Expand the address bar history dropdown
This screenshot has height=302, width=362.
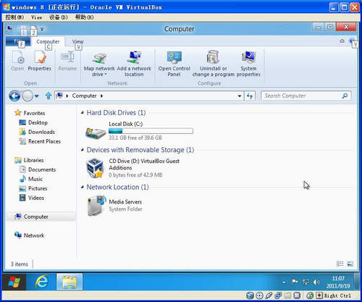[x=240, y=96]
